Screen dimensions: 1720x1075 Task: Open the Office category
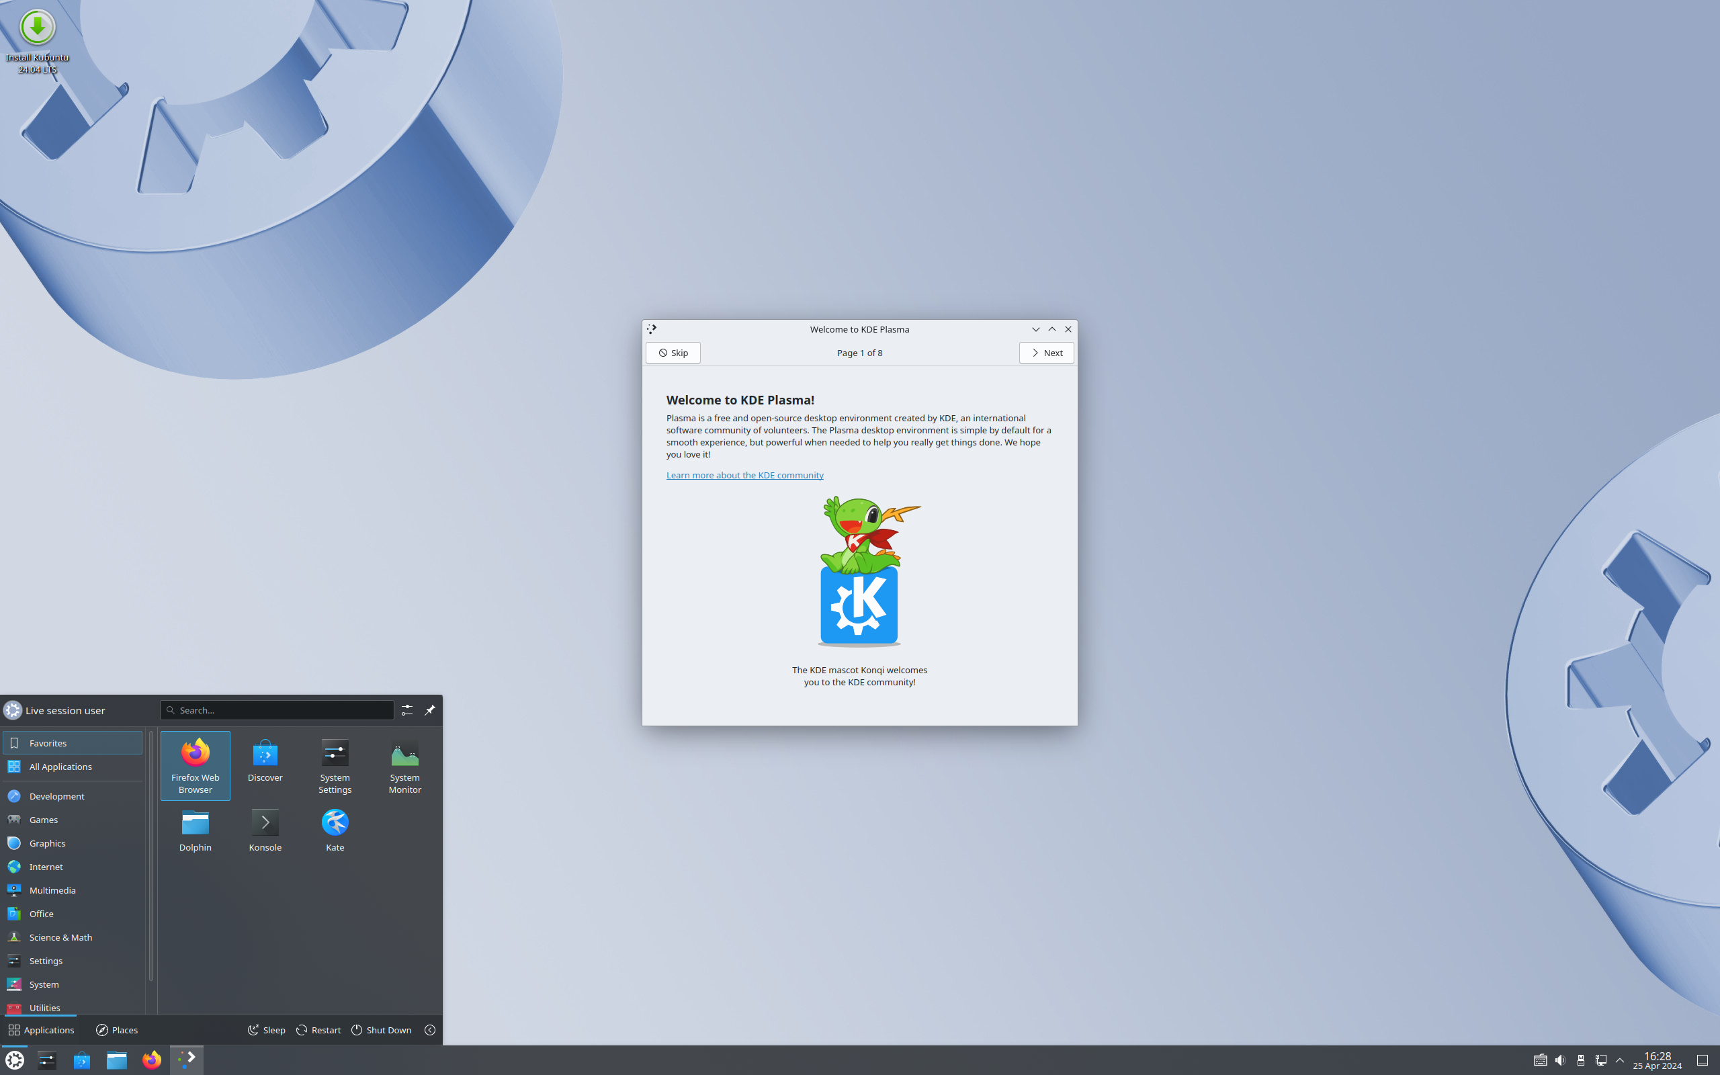click(73, 913)
